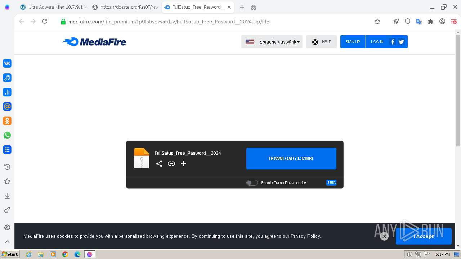Open the blue list sidebar icon
Viewport: 461px width, 259px height.
click(x=7, y=150)
